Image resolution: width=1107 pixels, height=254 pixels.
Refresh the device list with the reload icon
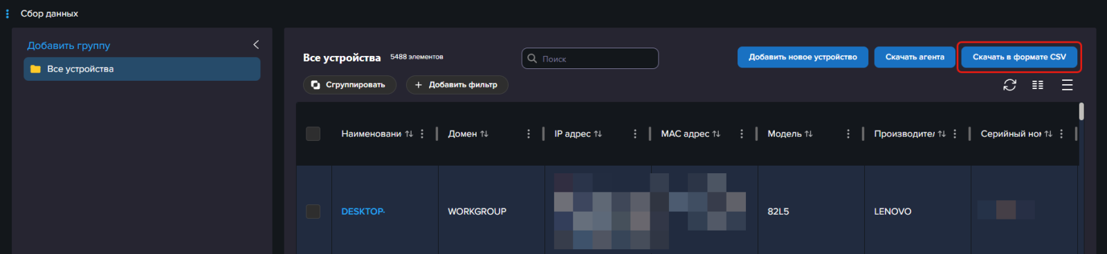pyautogui.click(x=1009, y=85)
